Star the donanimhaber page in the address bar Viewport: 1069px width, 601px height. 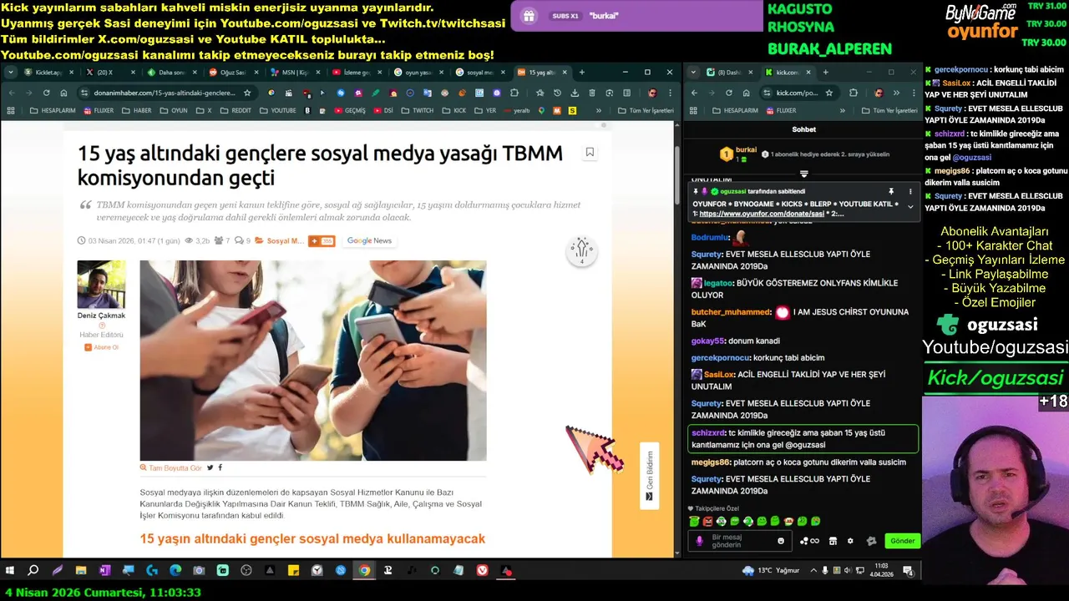[247, 93]
